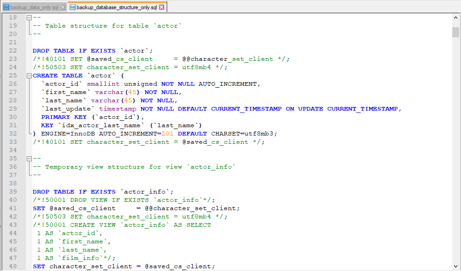
Task: Click the CREATE VIEW `actor_info` AS SELECT line
Action: 122,224
